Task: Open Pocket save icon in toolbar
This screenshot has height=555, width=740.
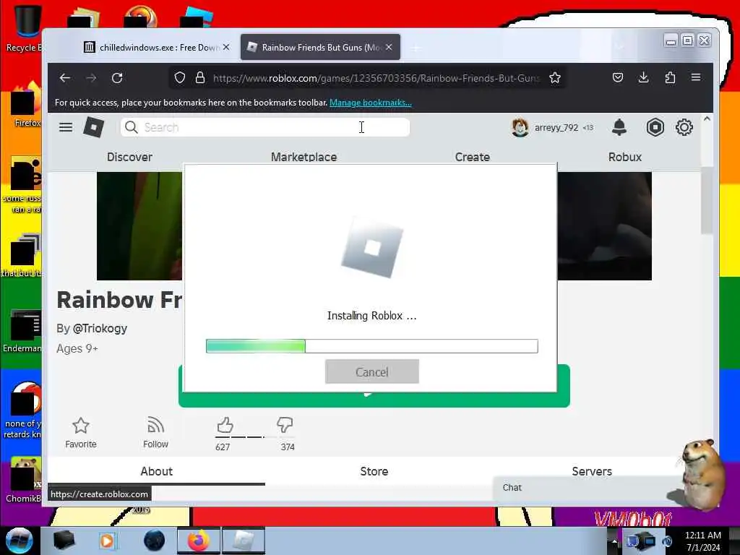Action: tap(618, 77)
